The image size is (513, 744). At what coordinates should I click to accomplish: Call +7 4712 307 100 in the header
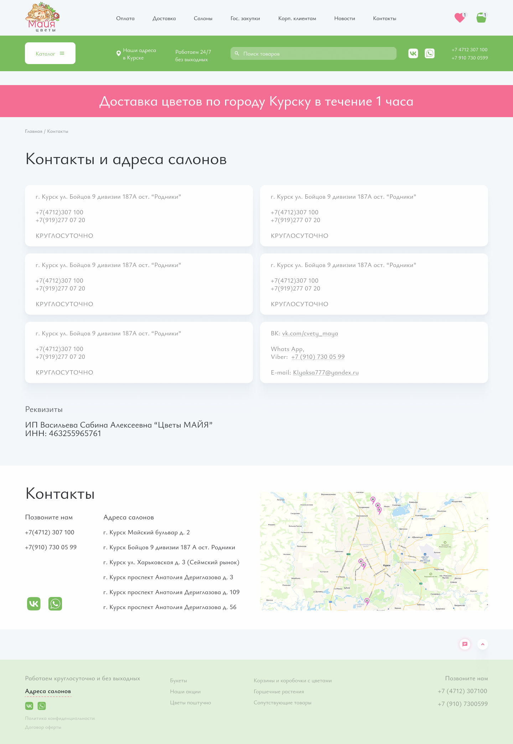coord(470,49)
